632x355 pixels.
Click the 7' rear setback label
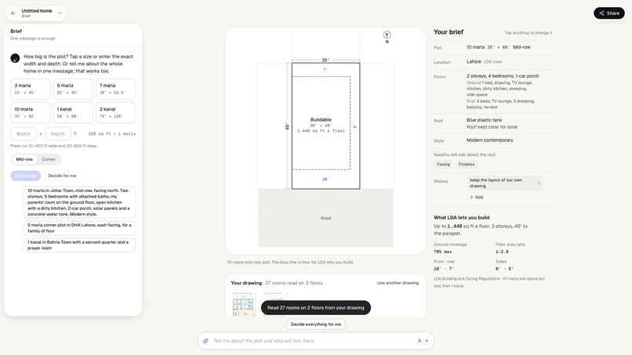coord(325,70)
